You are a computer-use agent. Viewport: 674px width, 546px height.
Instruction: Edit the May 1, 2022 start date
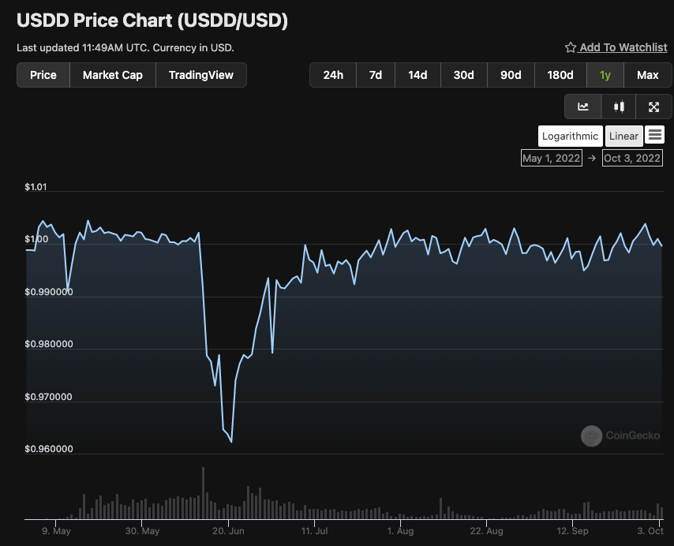552,158
